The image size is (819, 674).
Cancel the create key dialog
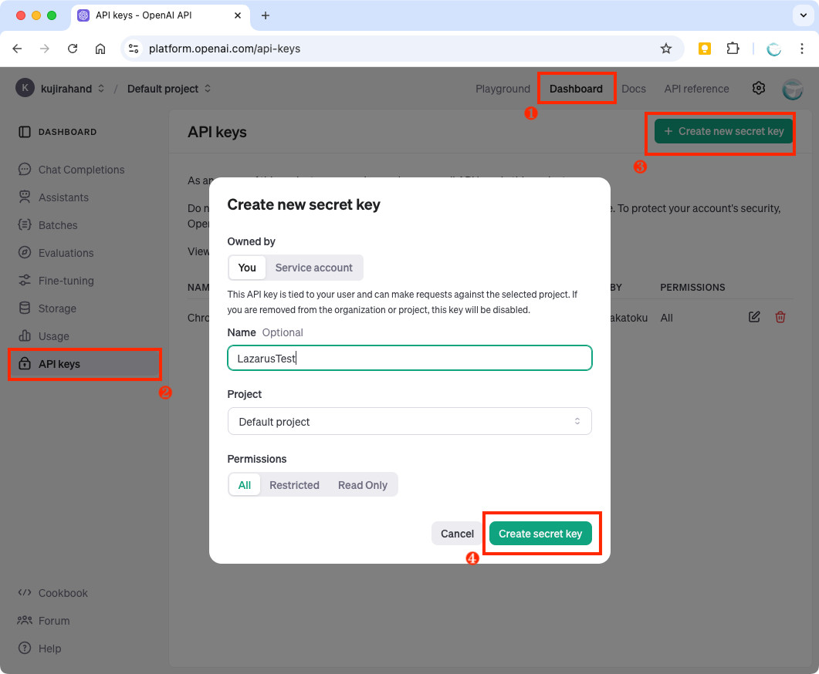(457, 534)
